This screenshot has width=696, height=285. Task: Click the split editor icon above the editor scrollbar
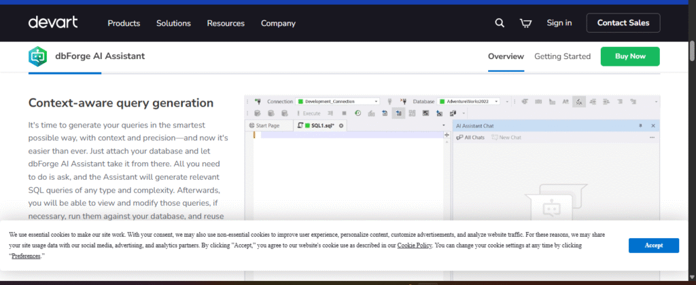point(447,135)
